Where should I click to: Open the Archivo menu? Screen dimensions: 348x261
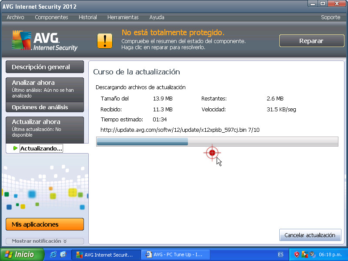pyautogui.click(x=15, y=17)
